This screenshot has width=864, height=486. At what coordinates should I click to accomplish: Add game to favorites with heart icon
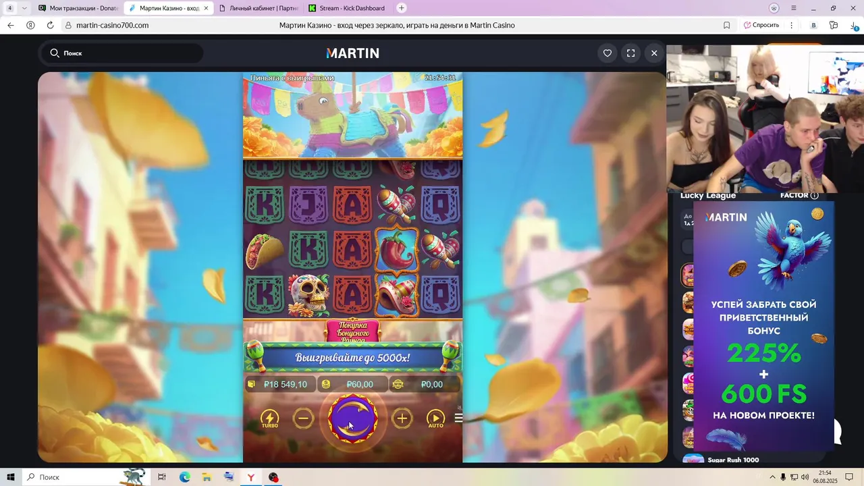pyautogui.click(x=607, y=53)
